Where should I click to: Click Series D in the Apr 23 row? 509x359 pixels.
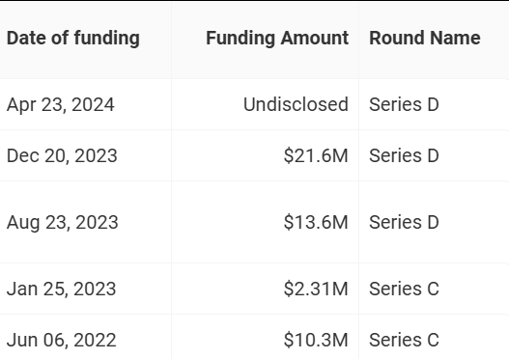[x=404, y=104]
